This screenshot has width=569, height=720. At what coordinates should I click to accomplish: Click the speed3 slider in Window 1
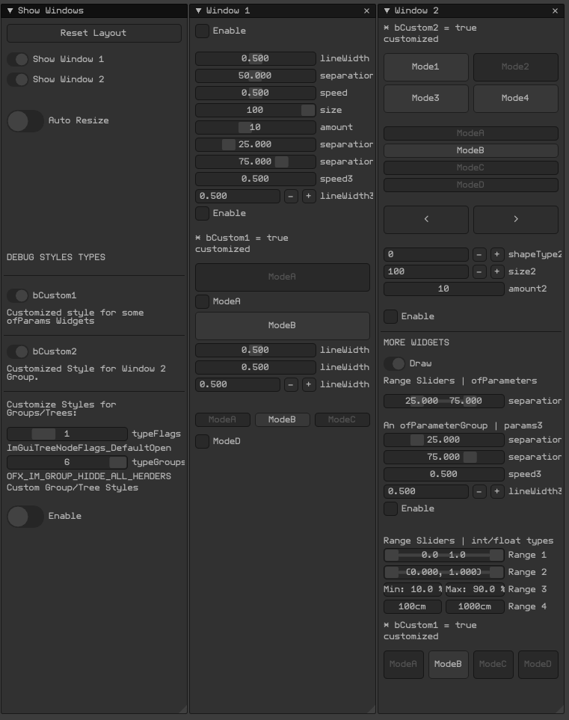[x=255, y=179]
